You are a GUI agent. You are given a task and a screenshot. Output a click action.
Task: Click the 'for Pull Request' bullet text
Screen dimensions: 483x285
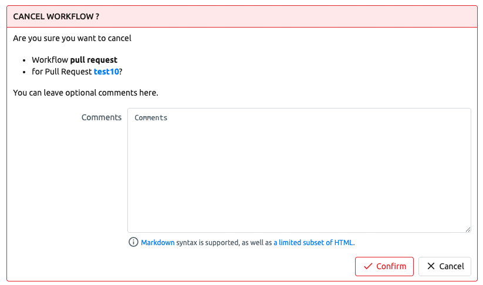[x=62, y=72]
